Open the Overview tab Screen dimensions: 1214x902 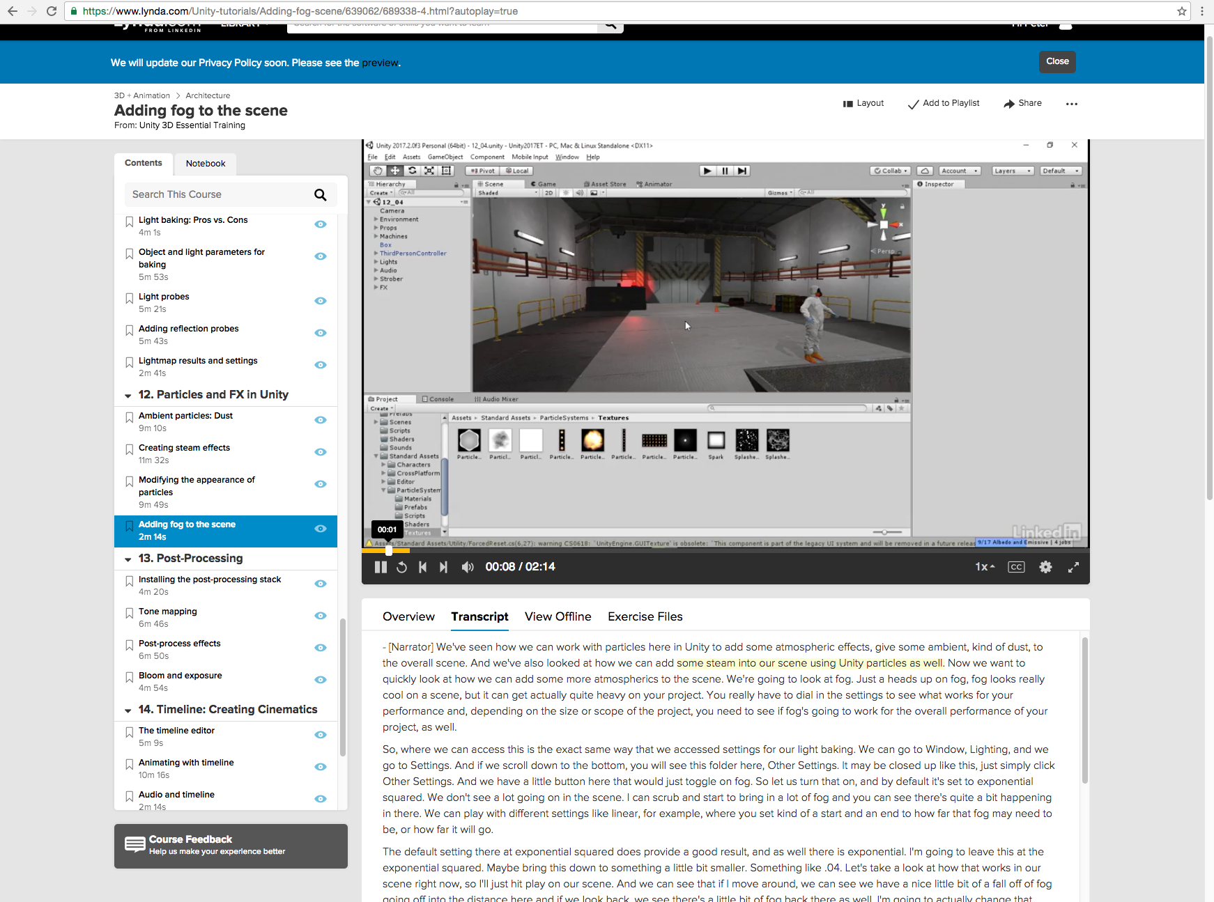pyautogui.click(x=408, y=616)
